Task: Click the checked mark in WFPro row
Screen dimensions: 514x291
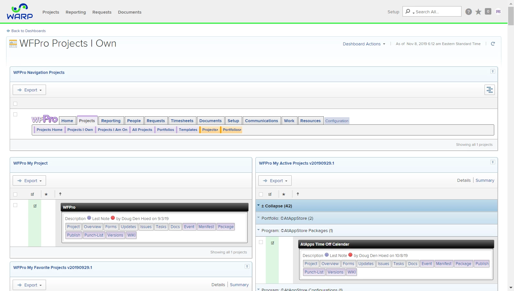Action: pos(35,206)
